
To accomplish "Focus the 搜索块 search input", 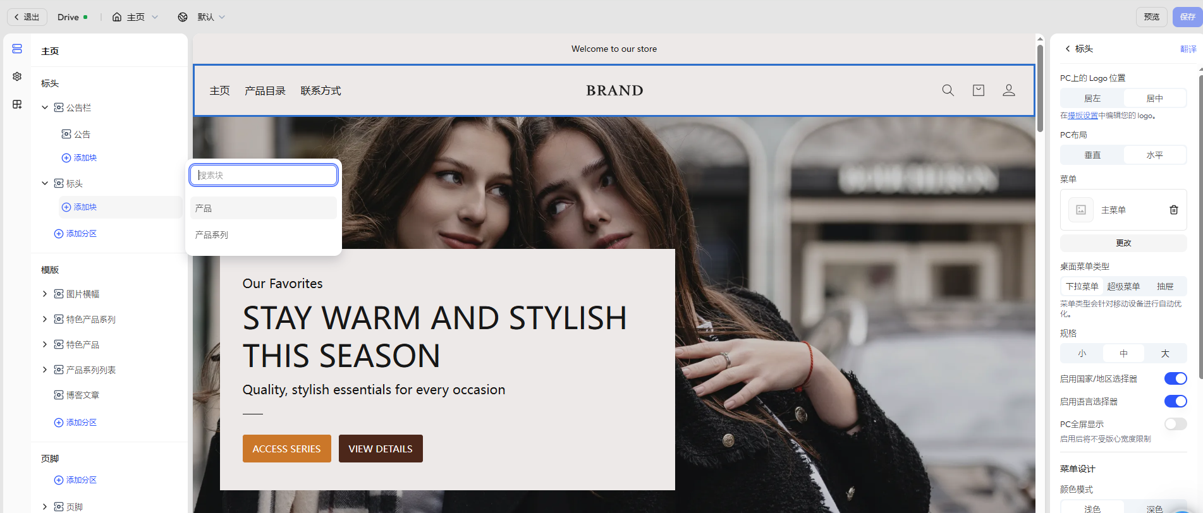I will pos(264,175).
